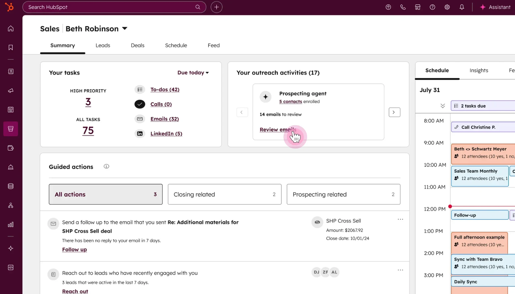Go to next outreach activity arrow
This screenshot has width=515, height=294.
pos(394,112)
